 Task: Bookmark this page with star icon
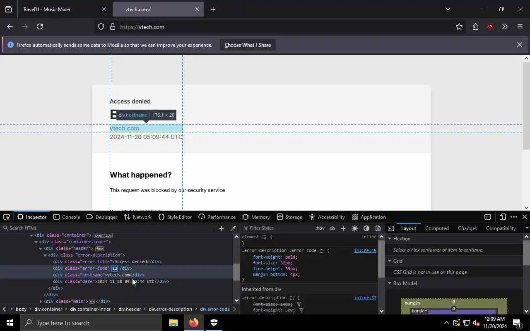[x=459, y=27]
